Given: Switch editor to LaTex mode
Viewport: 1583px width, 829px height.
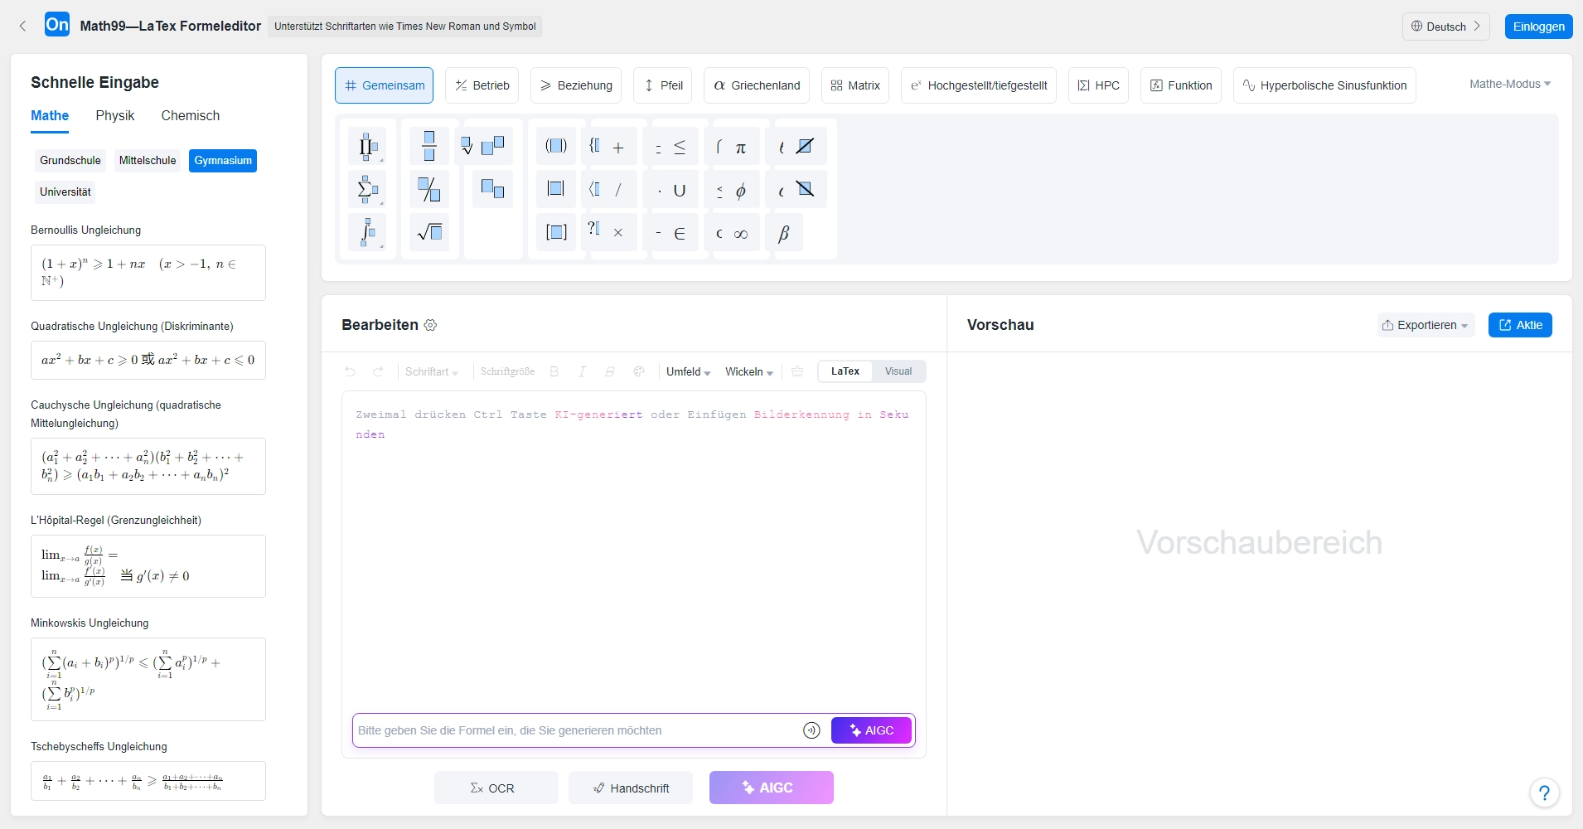Looking at the screenshot, I should pyautogui.click(x=845, y=371).
